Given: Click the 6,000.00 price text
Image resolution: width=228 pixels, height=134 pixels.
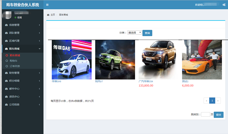Looking at the screenshot, I should click(x=188, y=86).
